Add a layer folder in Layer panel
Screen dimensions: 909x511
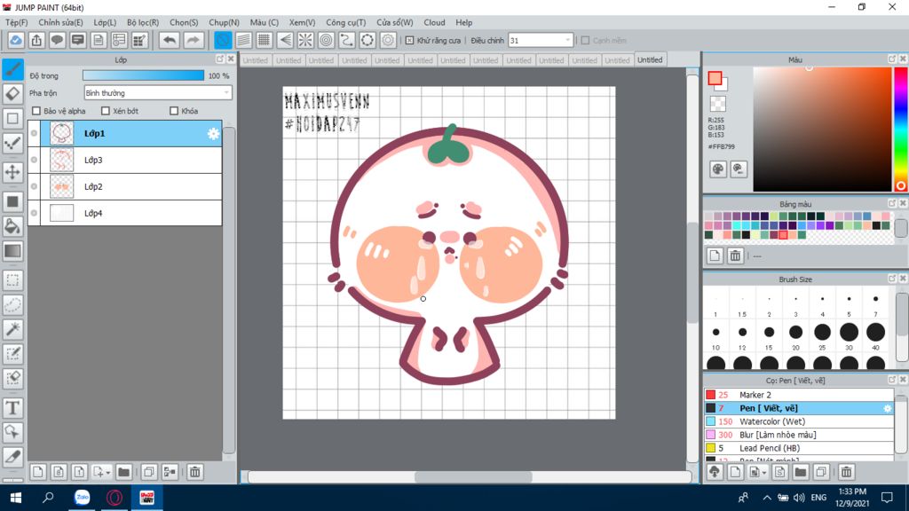123,472
